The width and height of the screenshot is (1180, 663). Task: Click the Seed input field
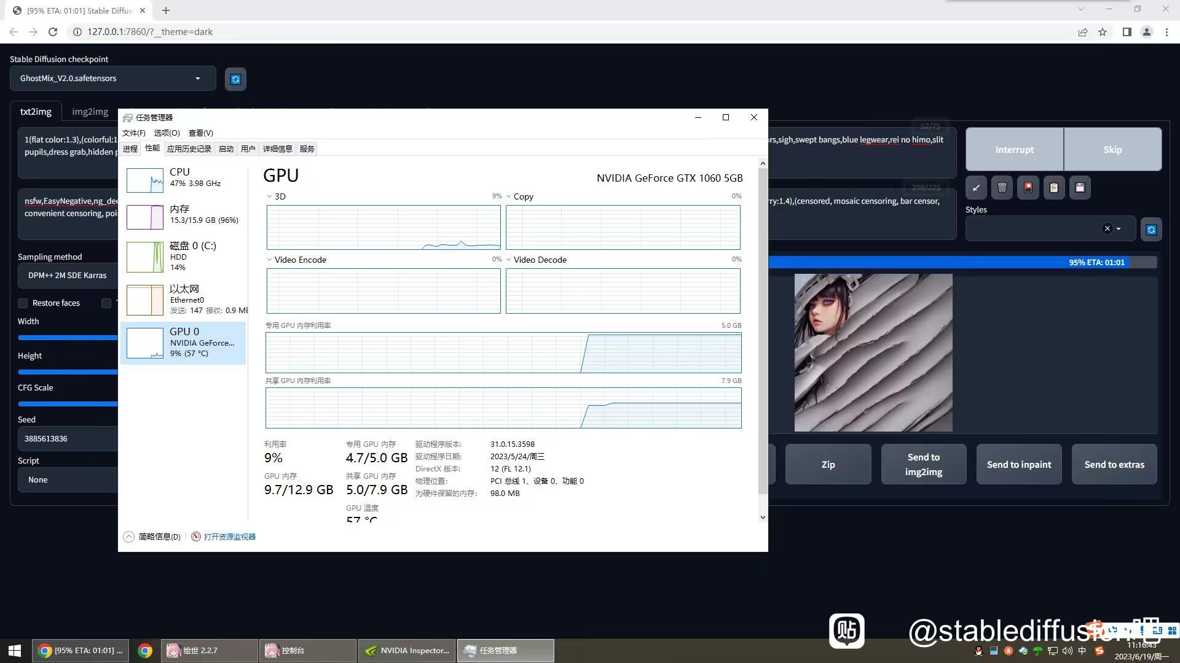pyautogui.click(x=68, y=439)
